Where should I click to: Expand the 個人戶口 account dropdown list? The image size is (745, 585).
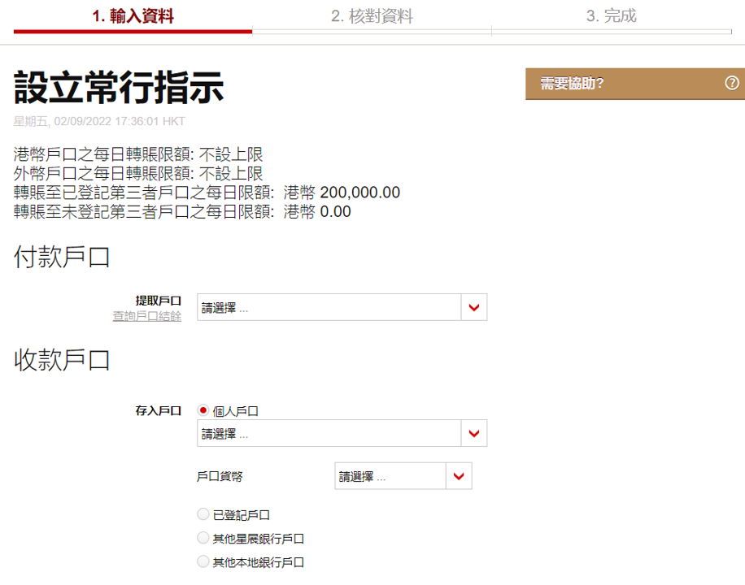pyautogui.click(x=329, y=433)
